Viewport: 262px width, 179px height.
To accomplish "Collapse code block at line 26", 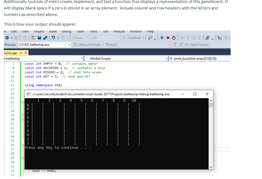I will 23,145.
